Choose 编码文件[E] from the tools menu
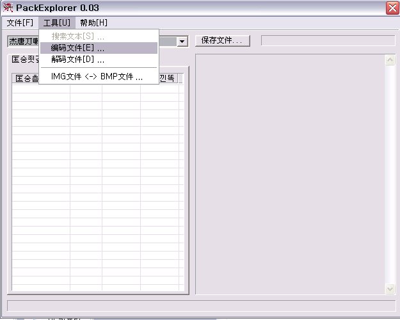The height and width of the screenshot is (320, 400). [x=99, y=48]
